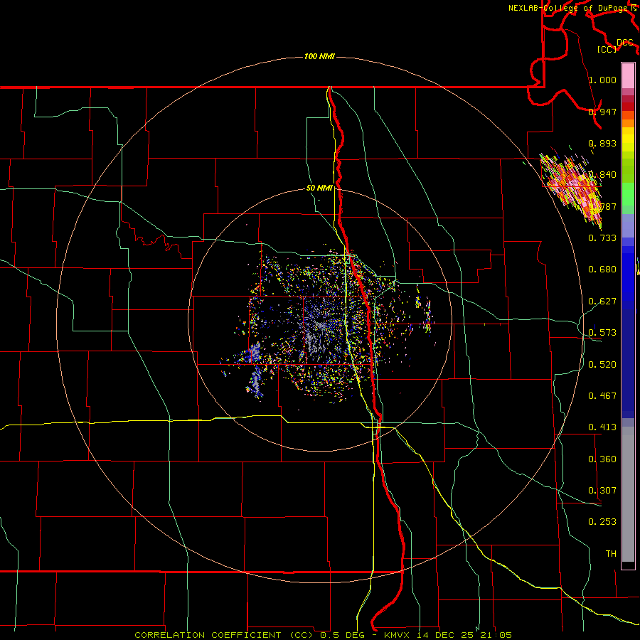Viewport: 640px width, 640px height.
Task: Select the 0.840 scale value
Action: (x=602, y=175)
